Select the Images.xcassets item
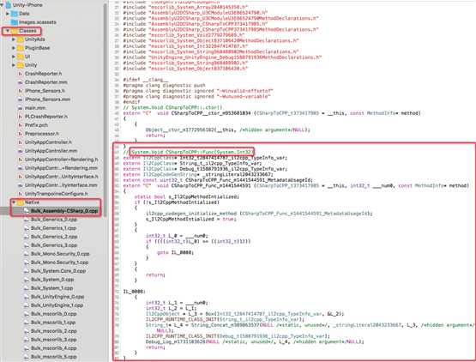 click(x=38, y=22)
